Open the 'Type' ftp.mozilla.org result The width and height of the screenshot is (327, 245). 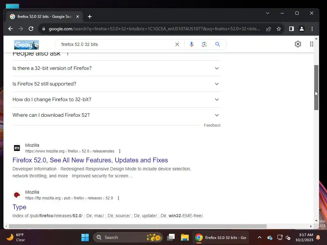pos(19,207)
